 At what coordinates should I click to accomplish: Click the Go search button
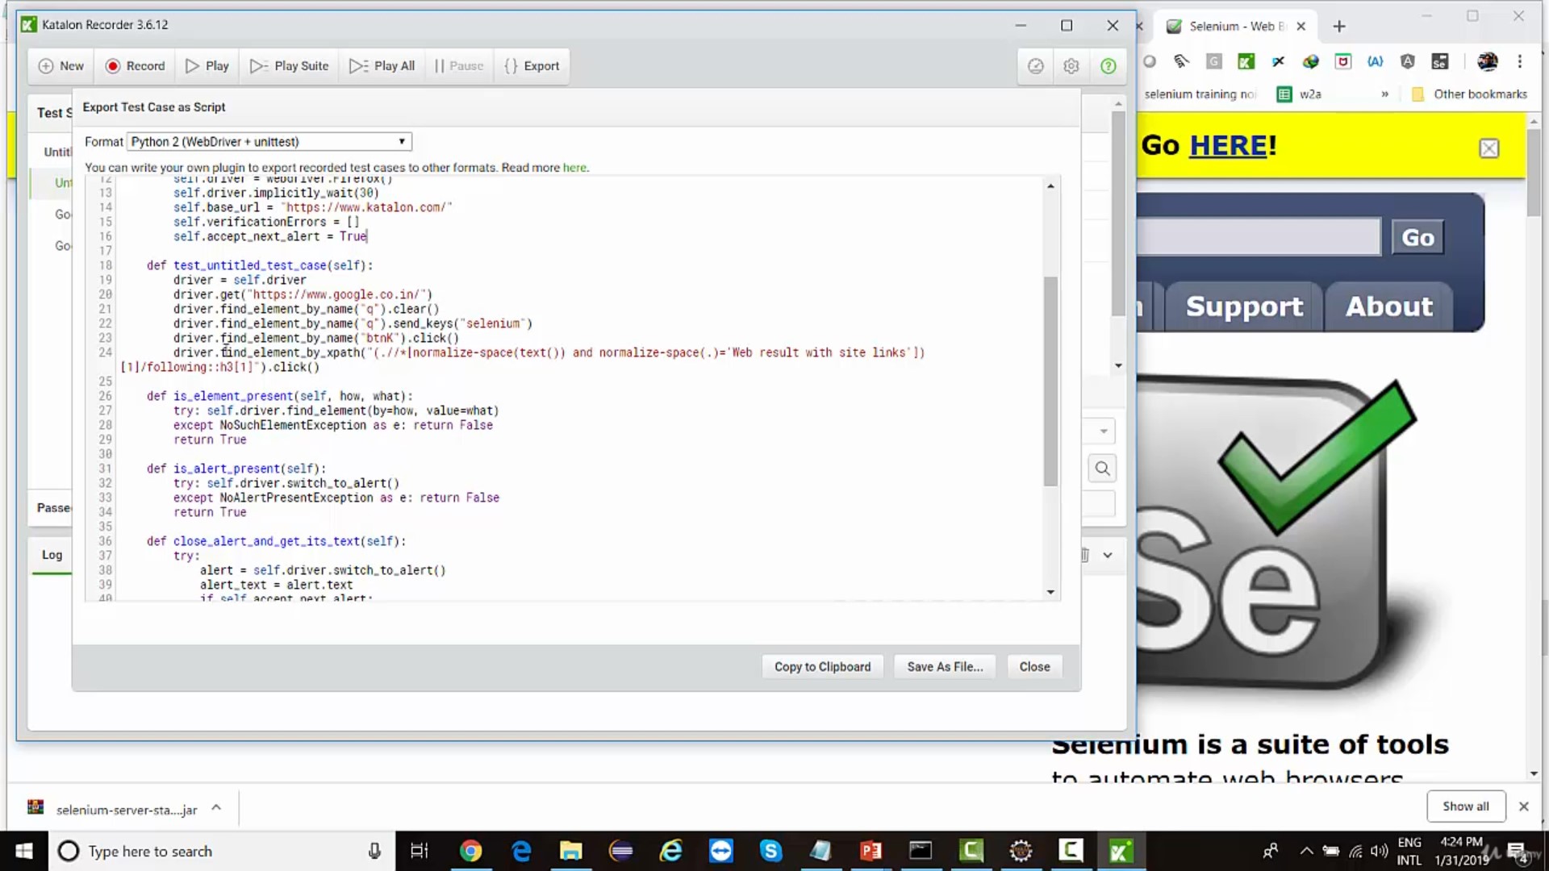click(1417, 237)
